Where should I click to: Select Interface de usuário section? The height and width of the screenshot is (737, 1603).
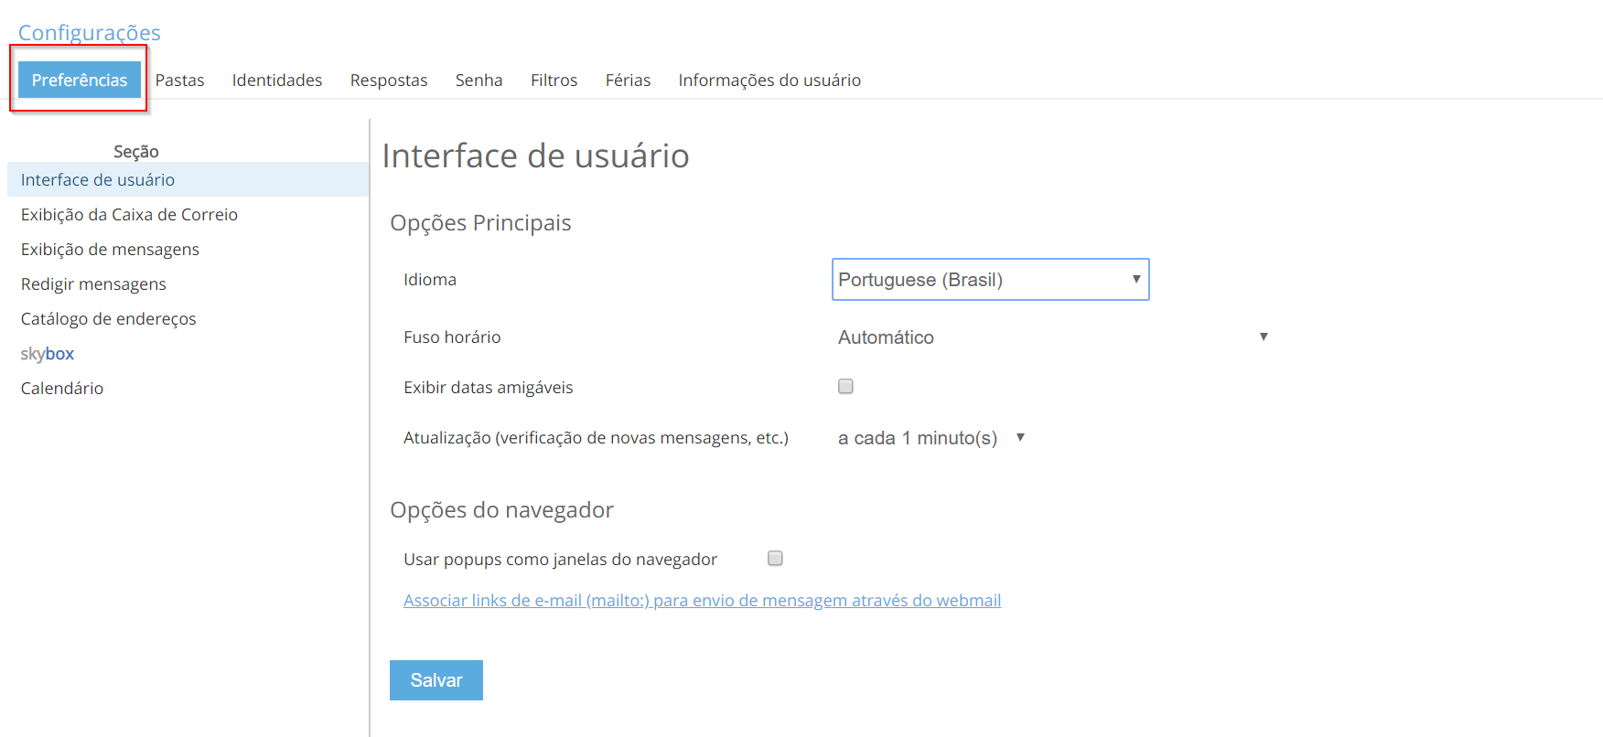point(98,180)
